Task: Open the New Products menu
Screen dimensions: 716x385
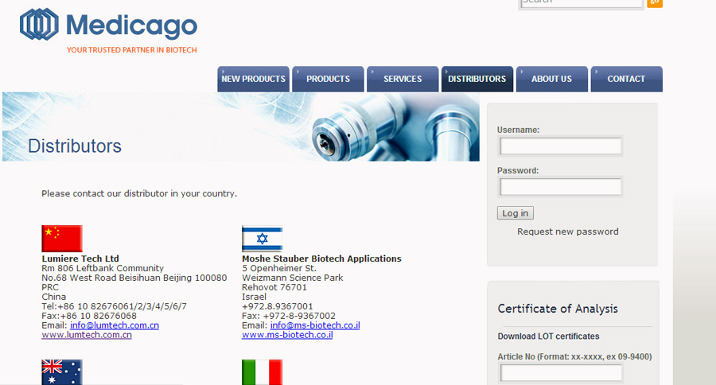Action: click(253, 79)
